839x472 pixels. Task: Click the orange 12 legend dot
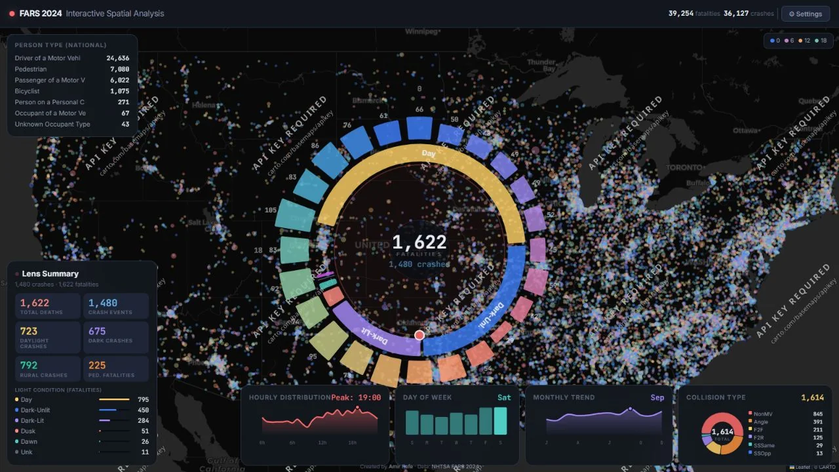[x=801, y=41]
